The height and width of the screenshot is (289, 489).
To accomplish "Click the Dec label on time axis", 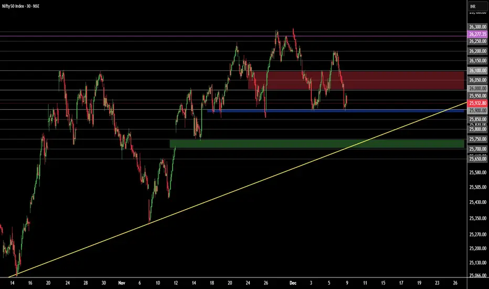I will [x=293, y=283].
